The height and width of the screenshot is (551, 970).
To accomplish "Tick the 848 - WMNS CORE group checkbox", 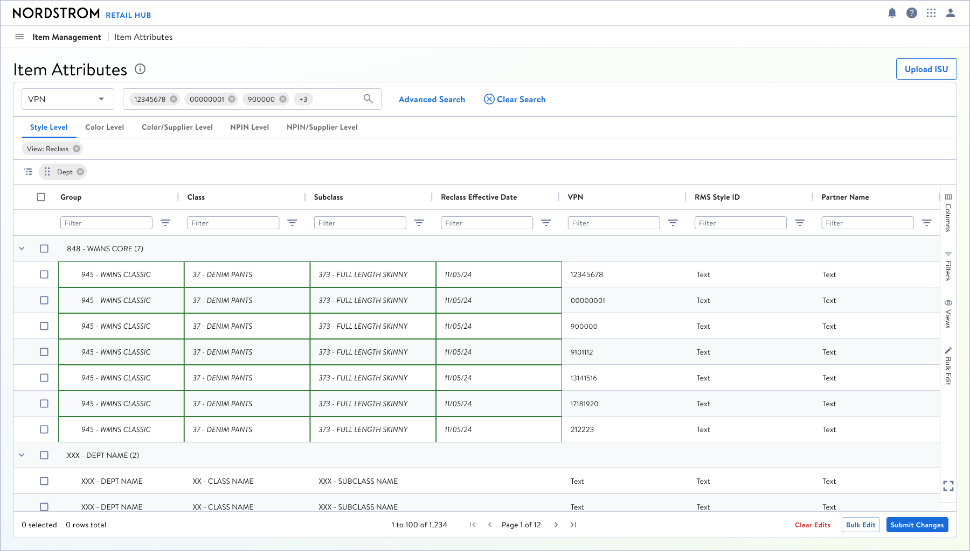I will pos(44,249).
